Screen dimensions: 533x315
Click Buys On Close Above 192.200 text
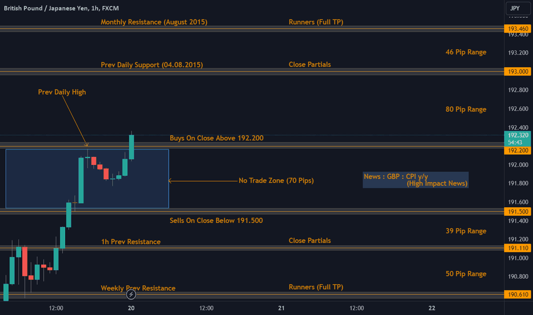(217, 138)
